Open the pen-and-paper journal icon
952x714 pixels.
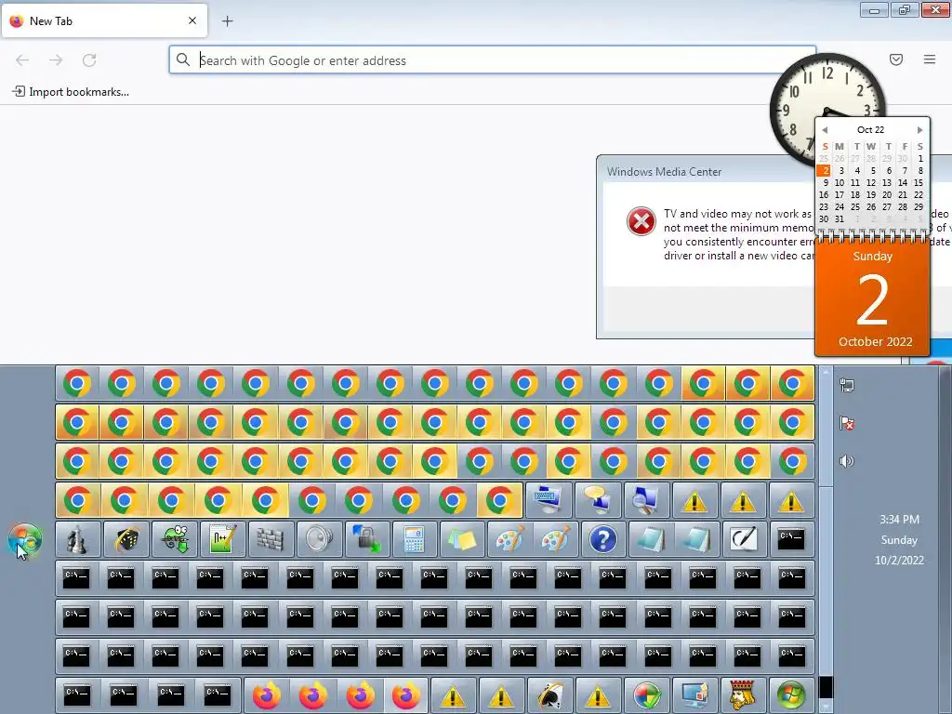coord(745,539)
